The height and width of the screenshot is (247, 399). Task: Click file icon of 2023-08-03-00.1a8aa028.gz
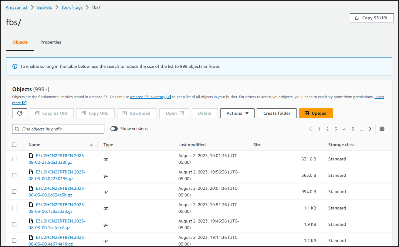coord(31,205)
